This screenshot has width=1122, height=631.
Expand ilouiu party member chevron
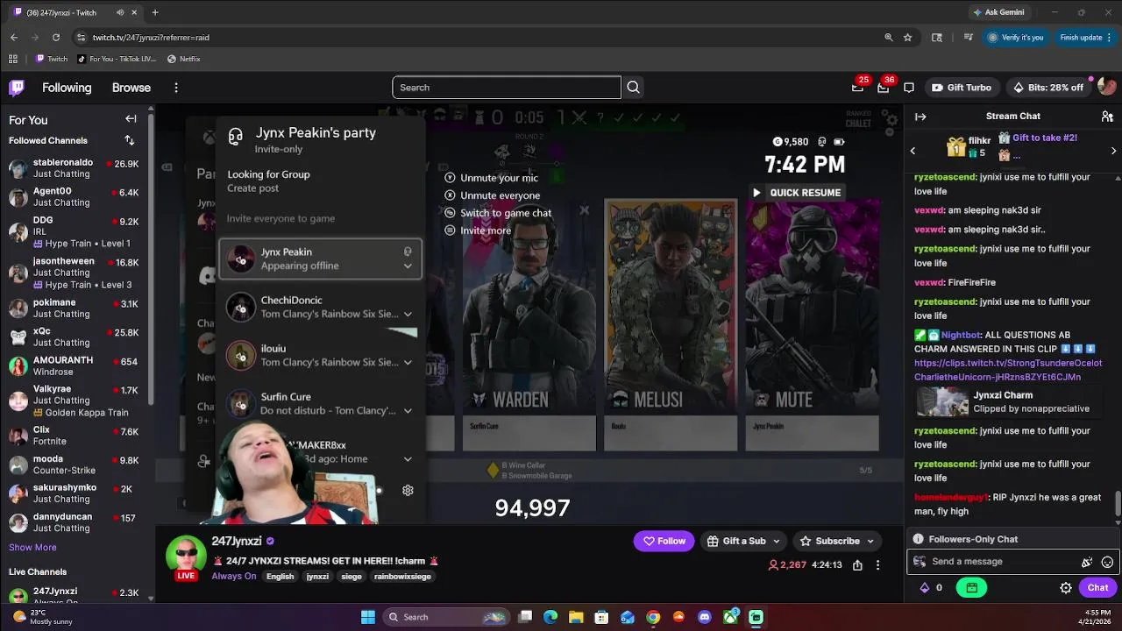pyautogui.click(x=408, y=362)
